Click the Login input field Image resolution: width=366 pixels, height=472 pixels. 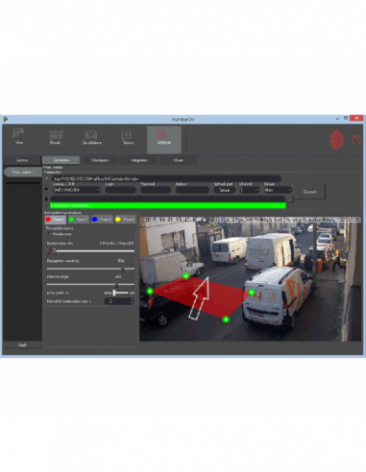[121, 190]
